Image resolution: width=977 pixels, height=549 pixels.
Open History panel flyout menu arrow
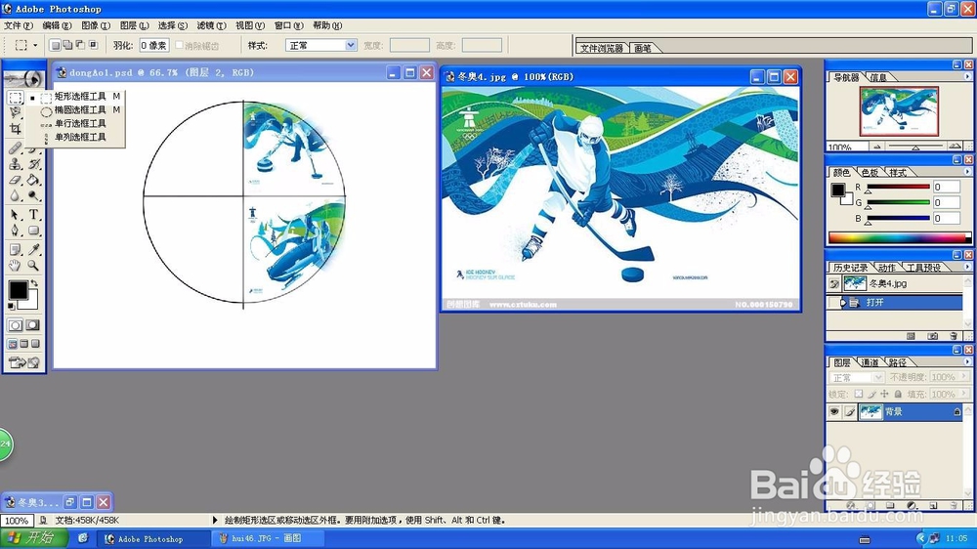click(967, 267)
